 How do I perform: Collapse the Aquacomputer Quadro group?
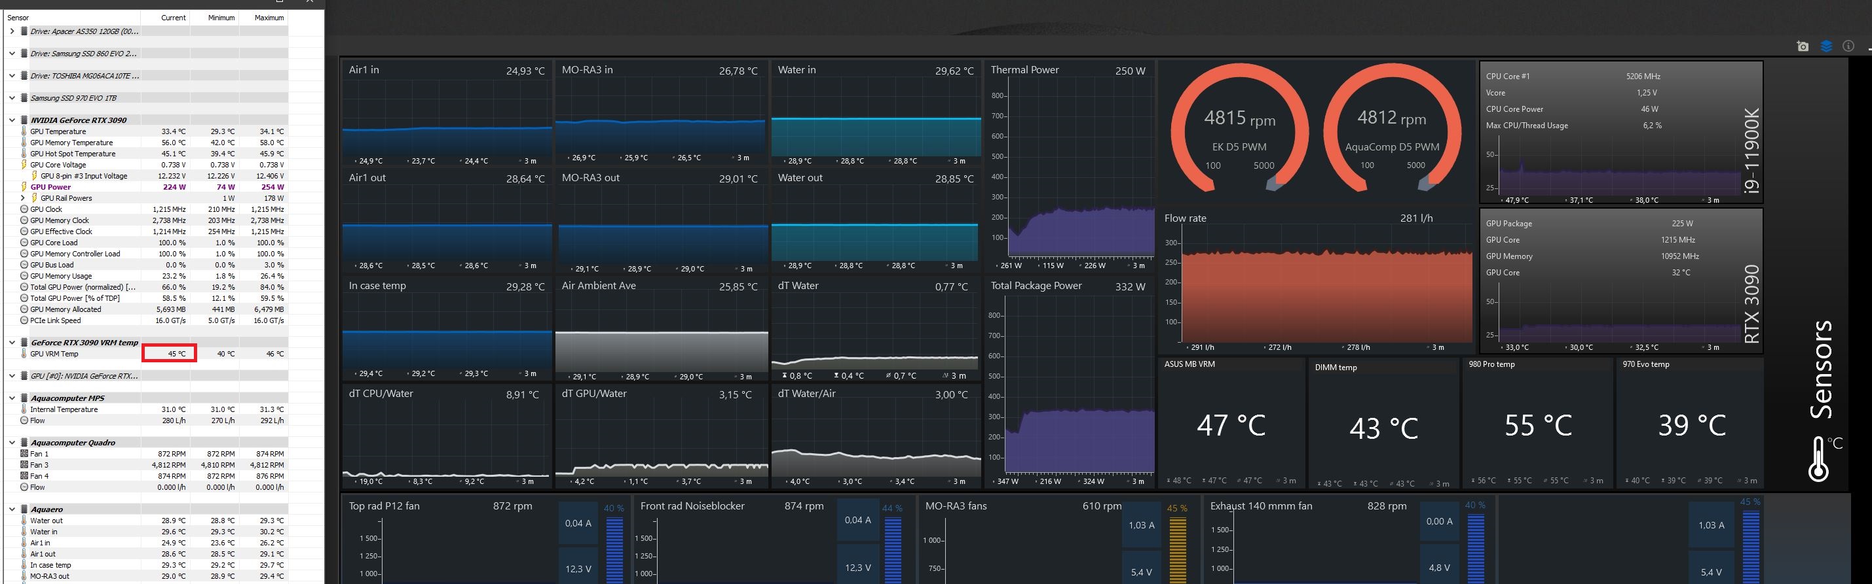click(x=12, y=443)
